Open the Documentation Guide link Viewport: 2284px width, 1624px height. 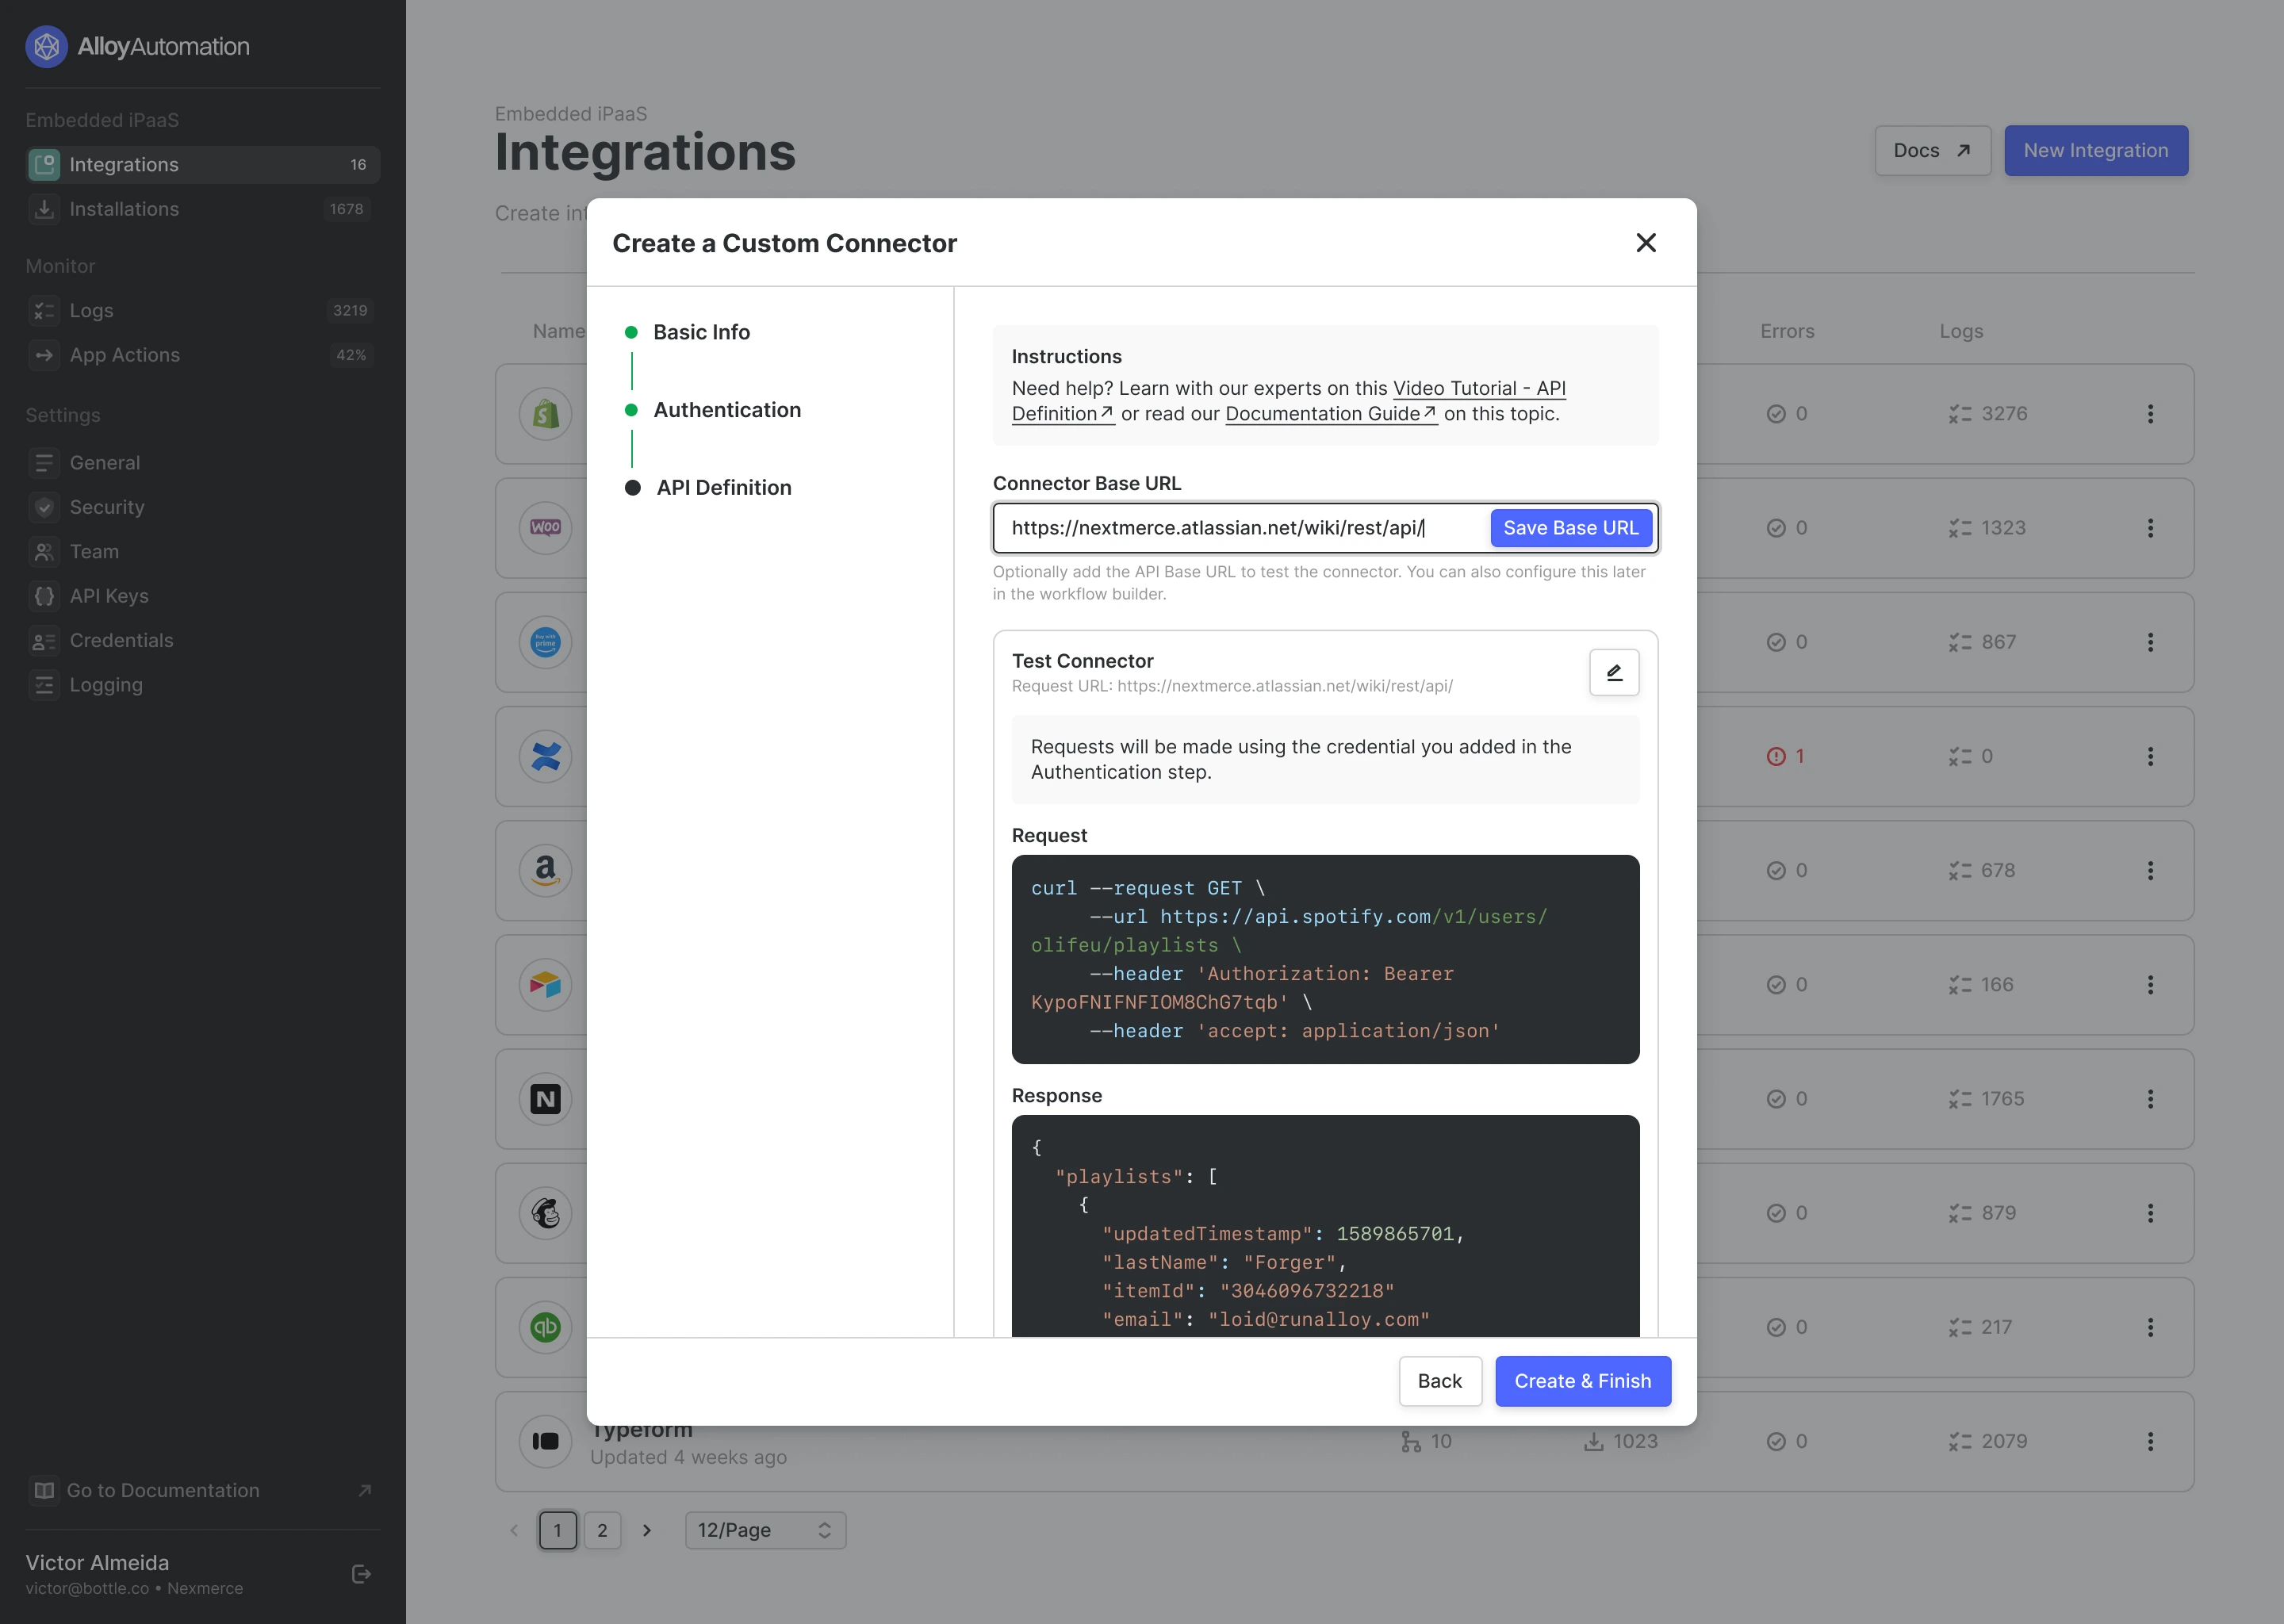1331,414
